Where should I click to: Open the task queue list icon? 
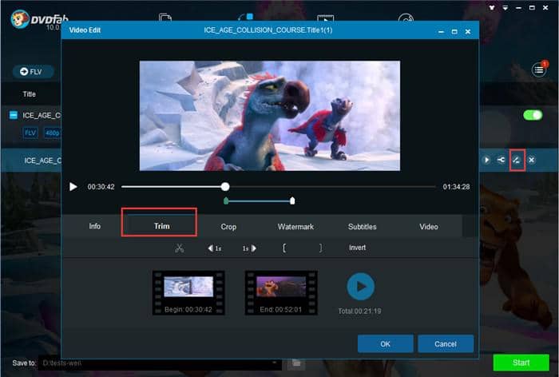(539, 70)
